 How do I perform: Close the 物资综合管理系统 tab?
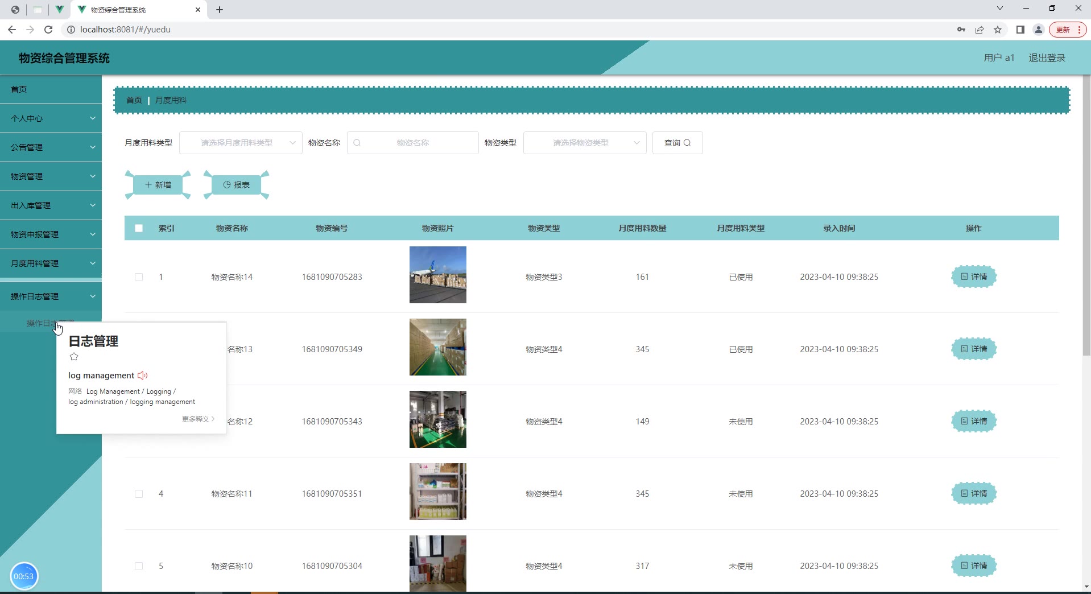pyautogui.click(x=198, y=10)
